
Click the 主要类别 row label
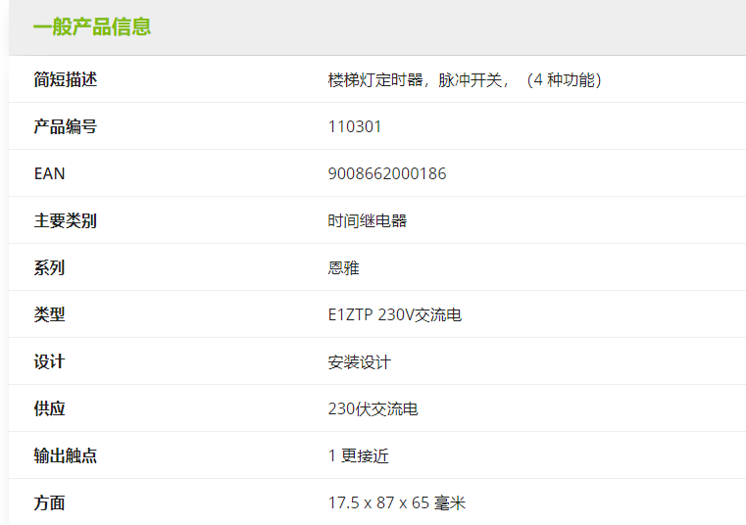[x=66, y=221]
